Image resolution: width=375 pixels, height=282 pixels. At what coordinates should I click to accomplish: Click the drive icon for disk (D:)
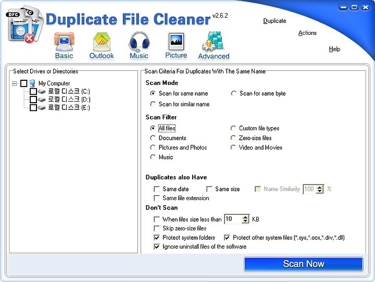pos(41,100)
